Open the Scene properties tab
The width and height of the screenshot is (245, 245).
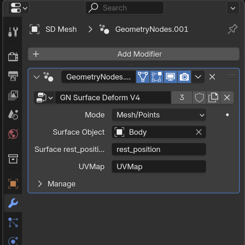coord(13,115)
